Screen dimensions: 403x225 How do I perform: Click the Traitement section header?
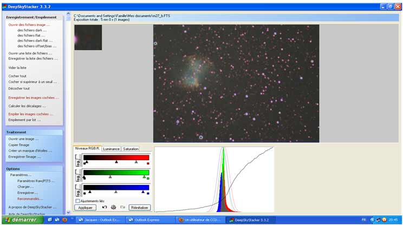pyautogui.click(x=34, y=132)
